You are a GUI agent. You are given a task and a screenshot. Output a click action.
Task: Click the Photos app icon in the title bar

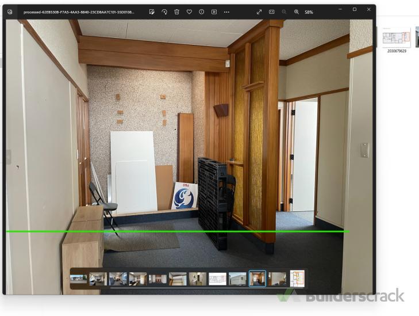click(x=10, y=12)
